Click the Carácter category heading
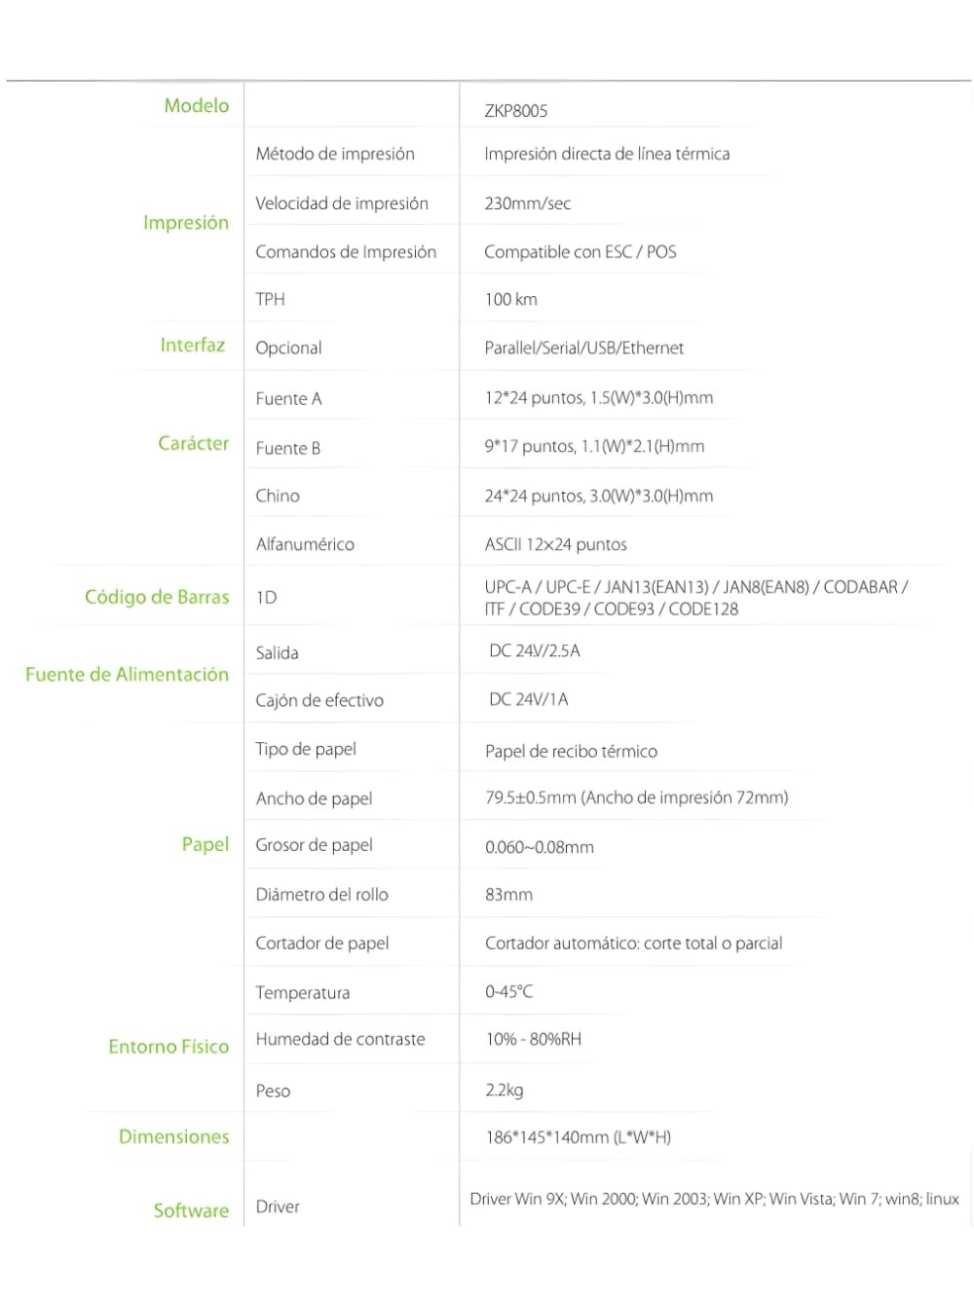 pyautogui.click(x=193, y=444)
